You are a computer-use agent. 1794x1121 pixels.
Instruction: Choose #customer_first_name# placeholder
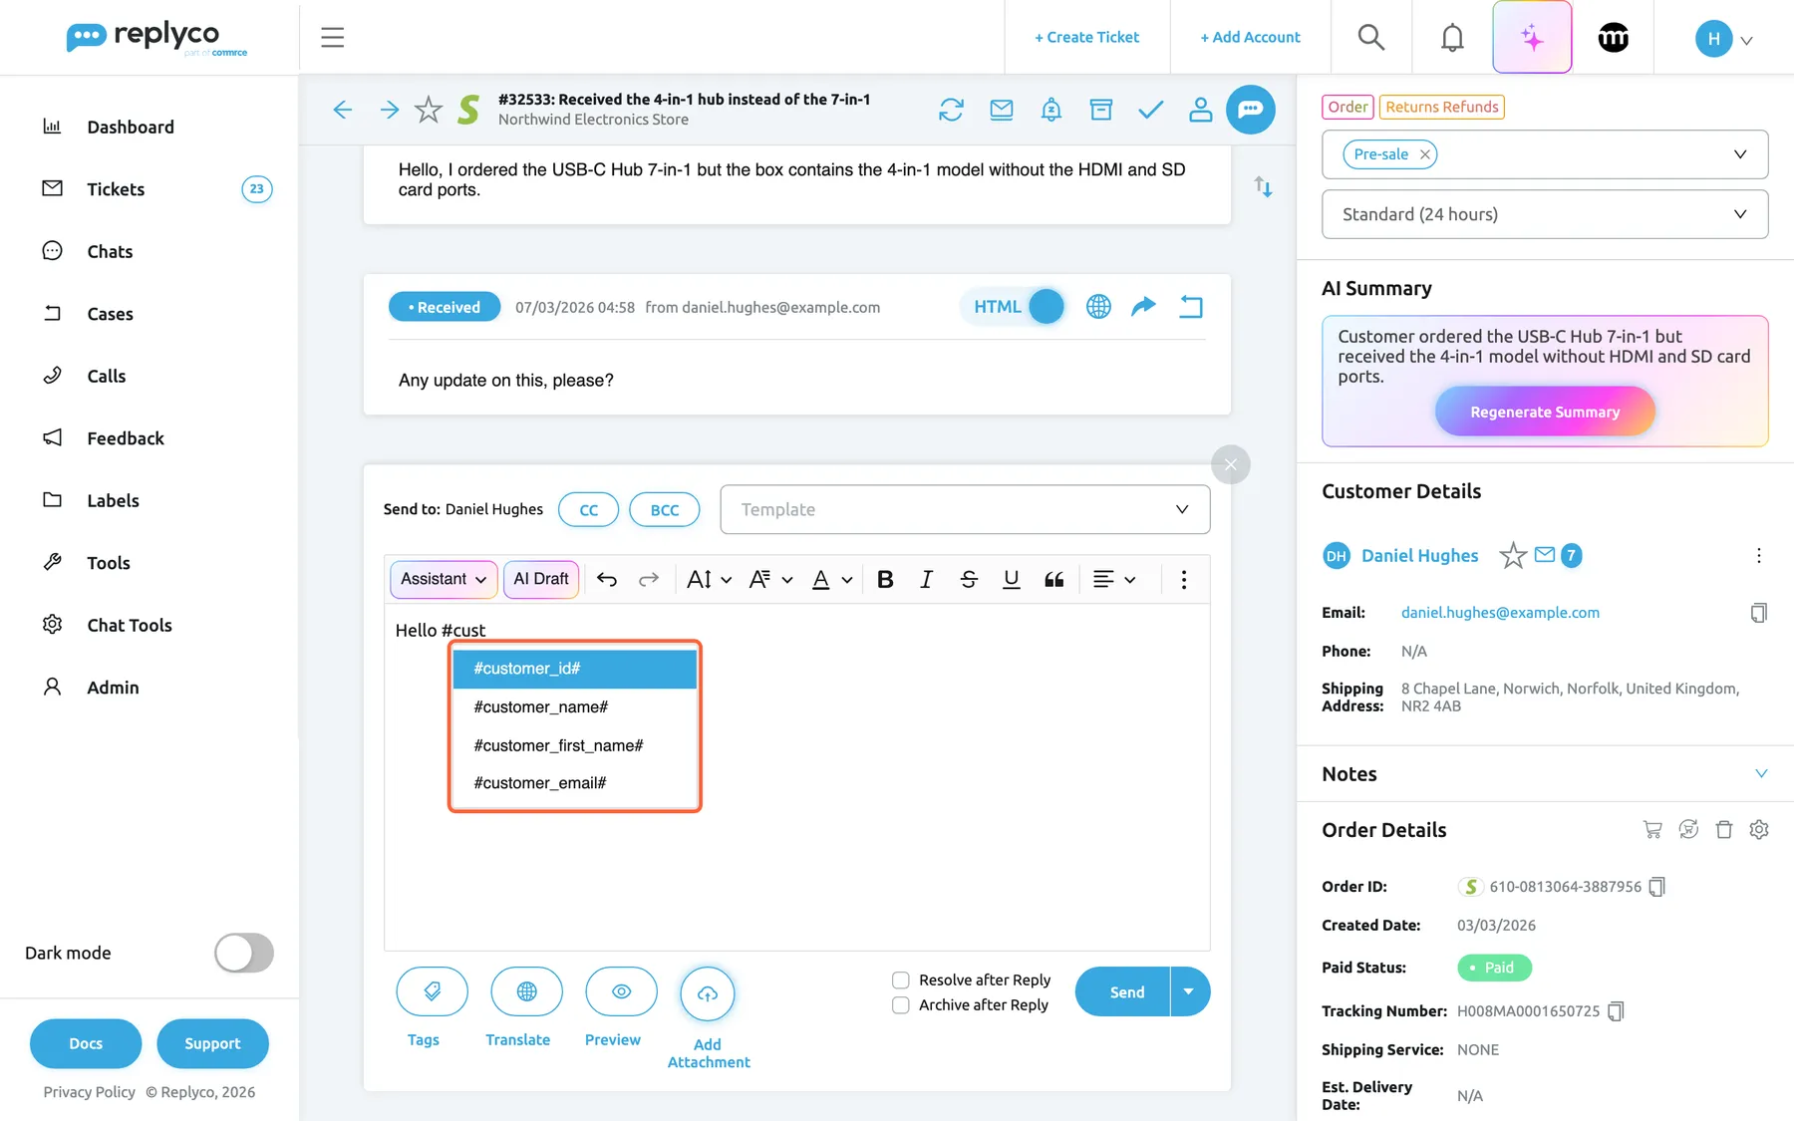pos(574,745)
